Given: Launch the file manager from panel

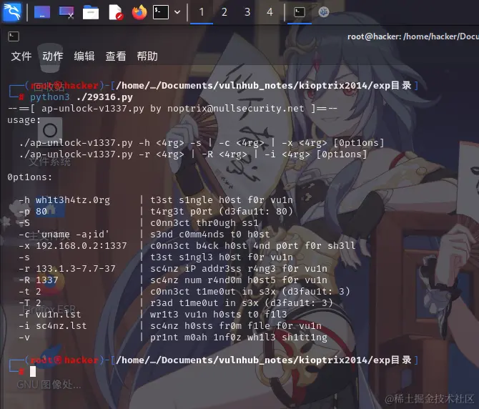Looking at the screenshot, I should coord(91,13).
